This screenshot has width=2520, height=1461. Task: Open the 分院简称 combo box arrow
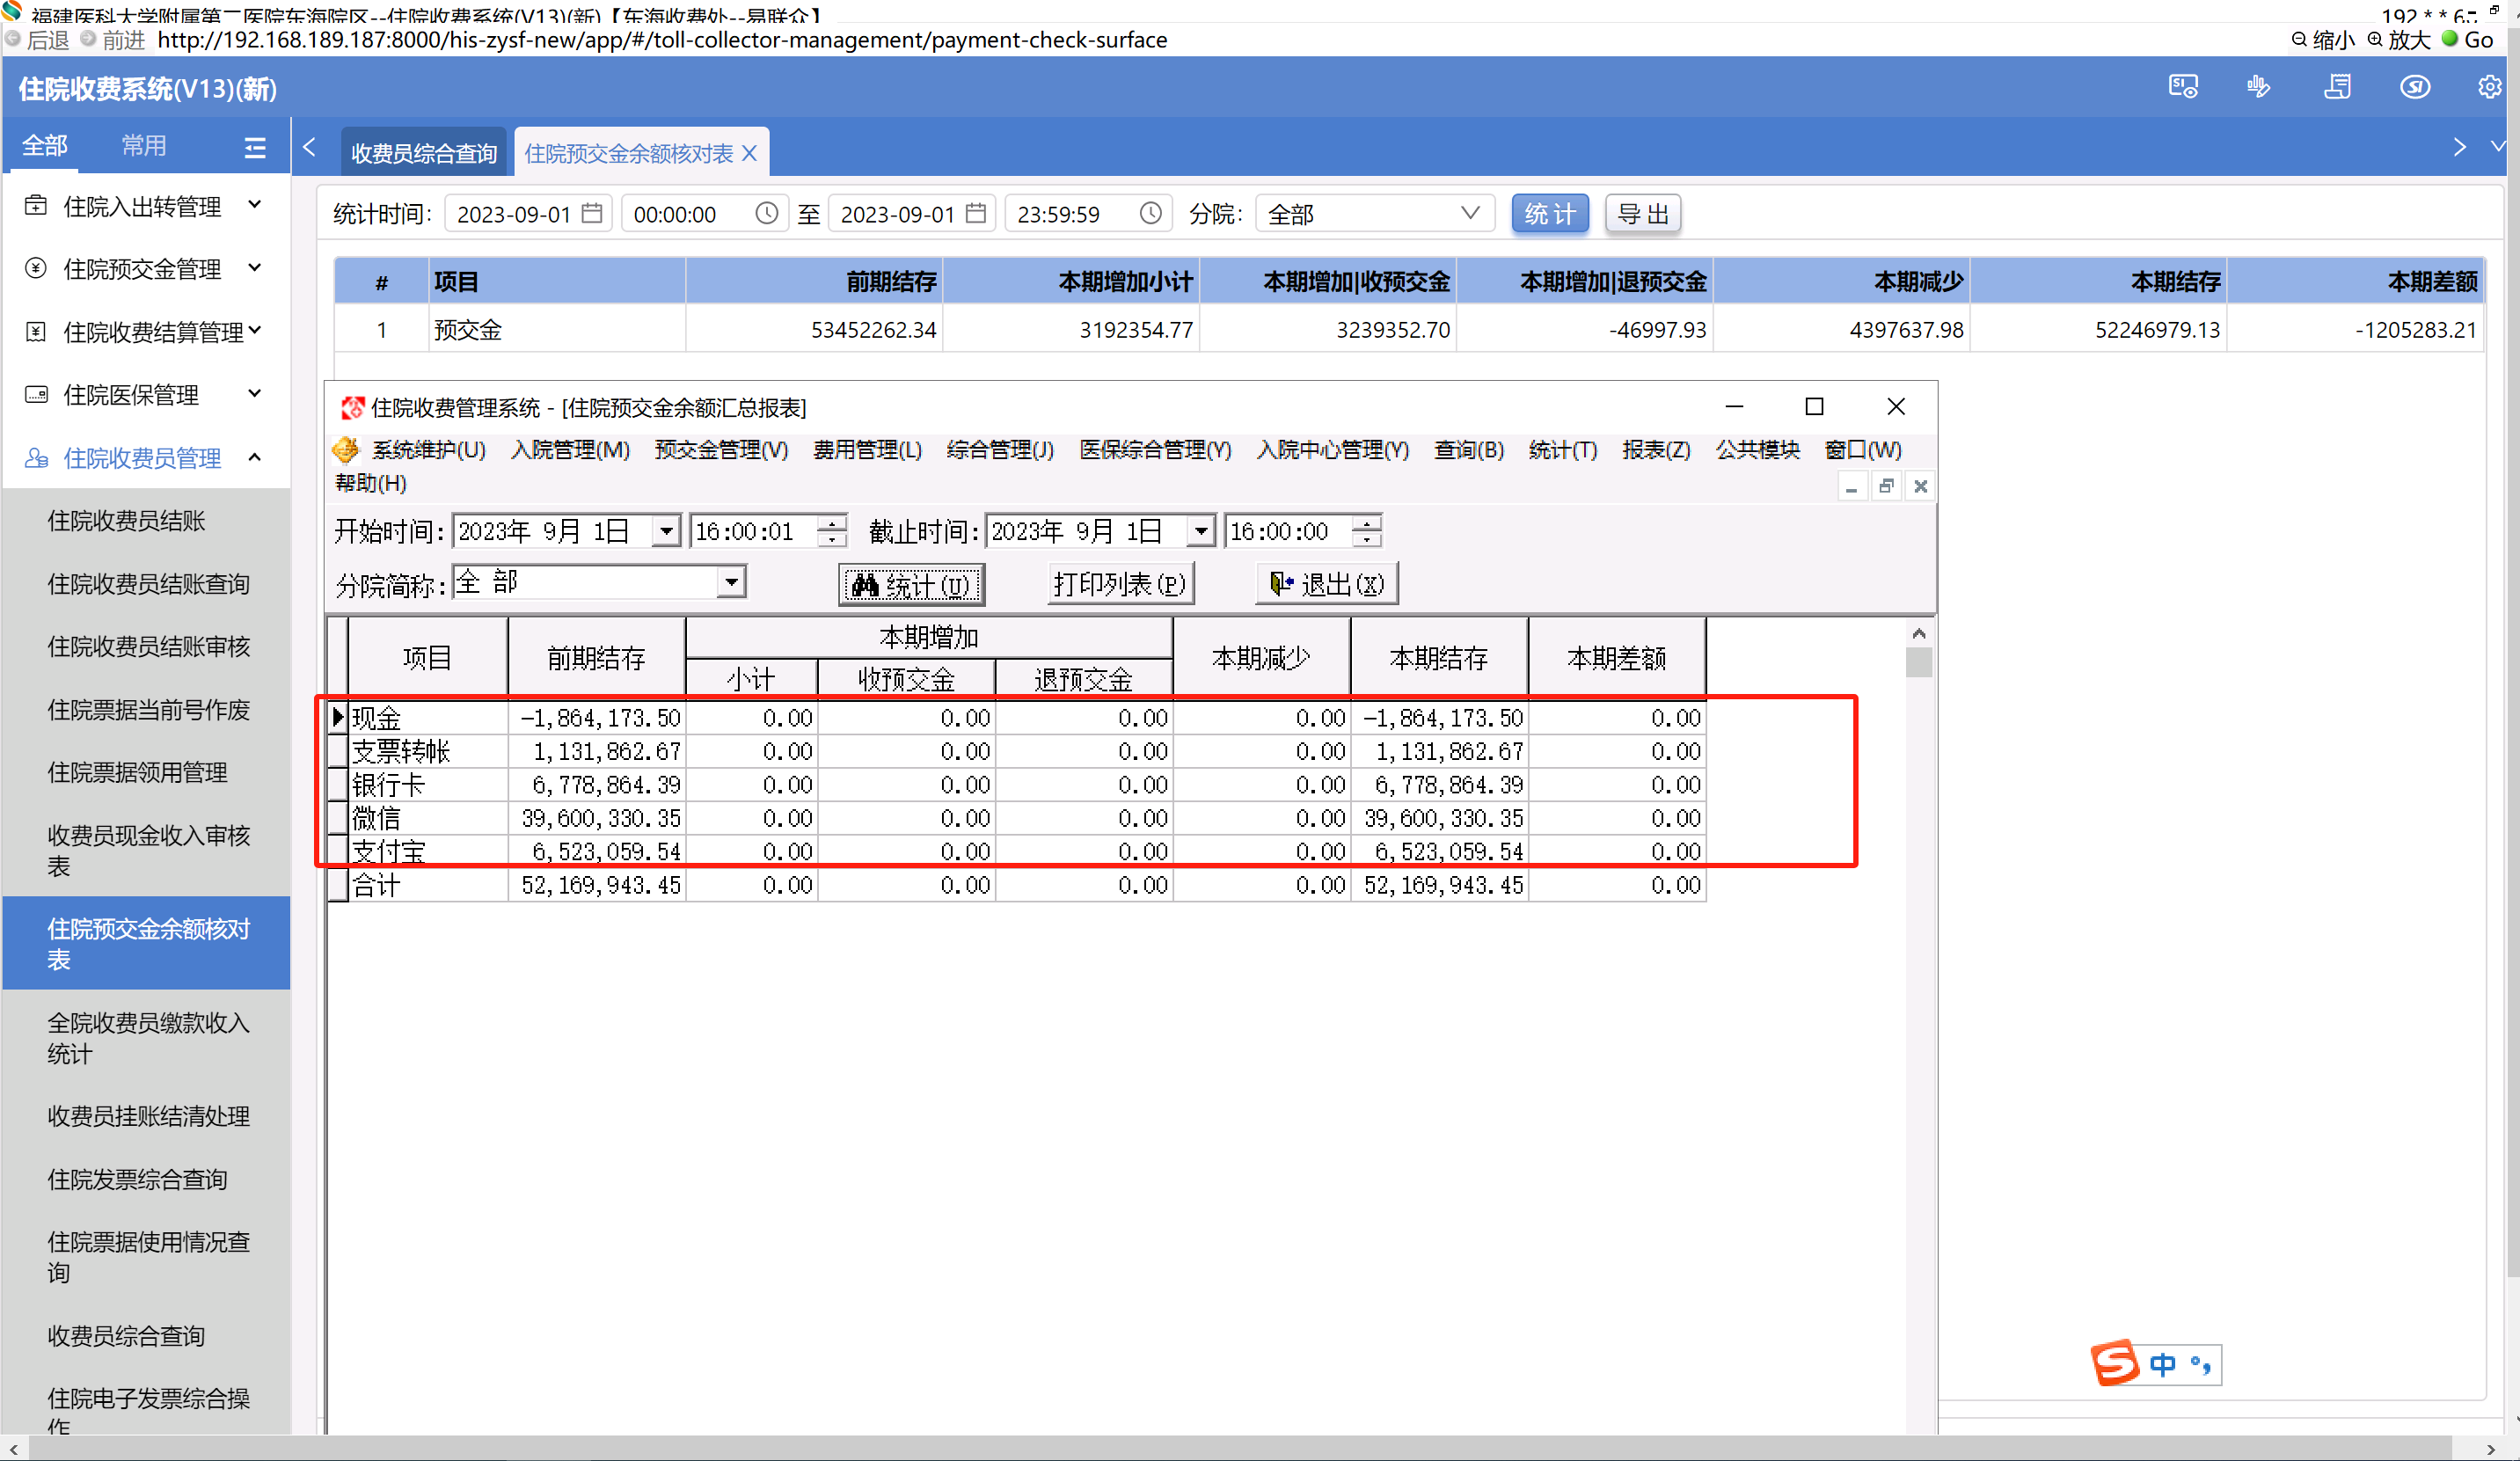[x=732, y=582]
